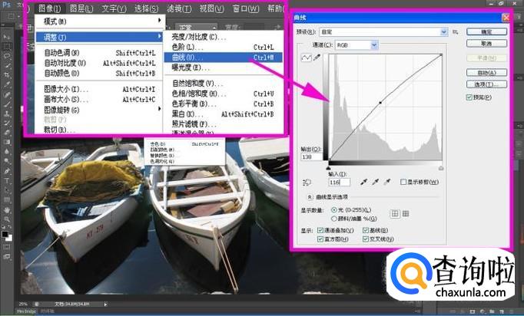Click the 输出(O) value field

tap(312, 156)
